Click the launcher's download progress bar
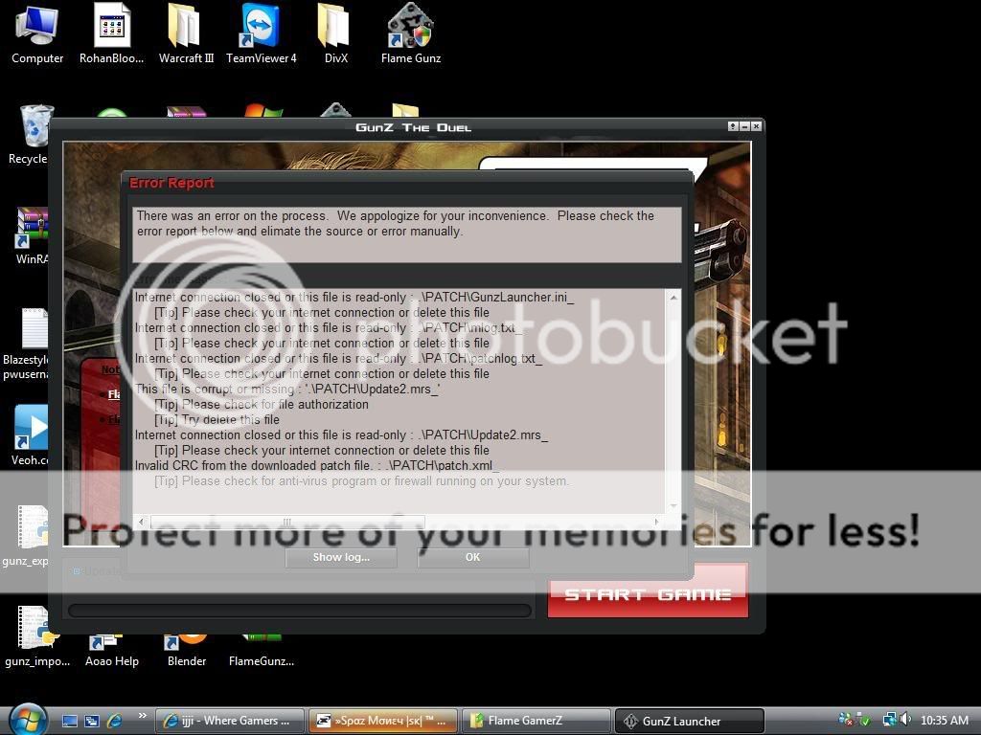 (300, 611)
